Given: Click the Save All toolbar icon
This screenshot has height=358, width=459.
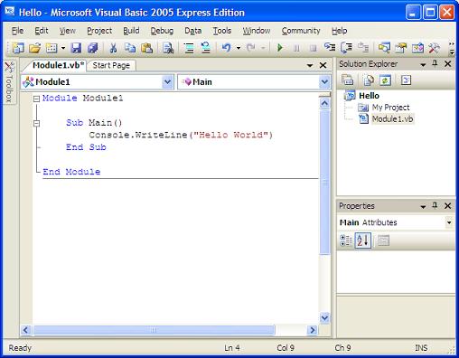Looking at the screenshot, I should (93, 48).
